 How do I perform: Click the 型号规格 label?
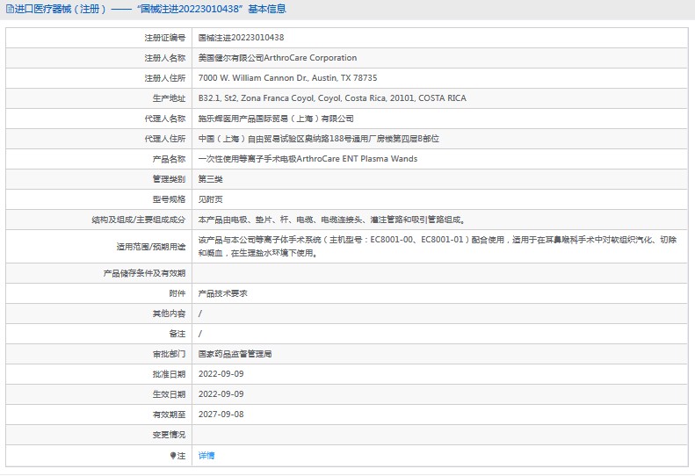[169, 199]
